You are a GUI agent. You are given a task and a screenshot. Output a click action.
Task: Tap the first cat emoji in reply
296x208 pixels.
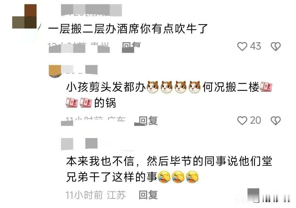[x=153, y=87]
